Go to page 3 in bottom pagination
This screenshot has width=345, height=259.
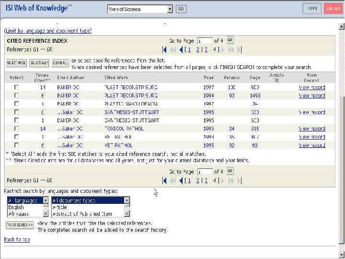pyautogui.click(x=206, y=180)
